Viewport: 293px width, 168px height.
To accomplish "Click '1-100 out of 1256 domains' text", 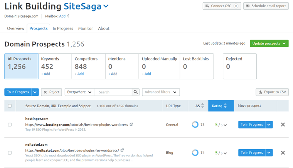I will [117, 106].
